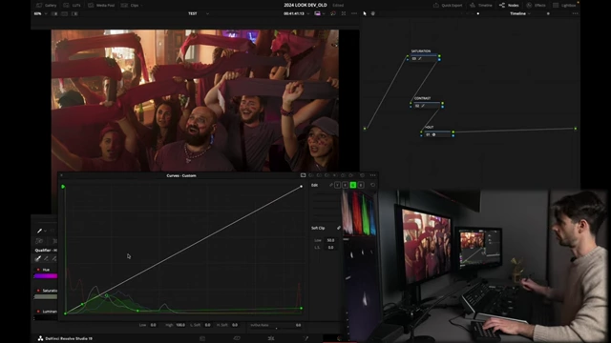The image size is (611, 343).
Task: Open the Curves panel ellipsis options menu
Action: coord(372,175)
